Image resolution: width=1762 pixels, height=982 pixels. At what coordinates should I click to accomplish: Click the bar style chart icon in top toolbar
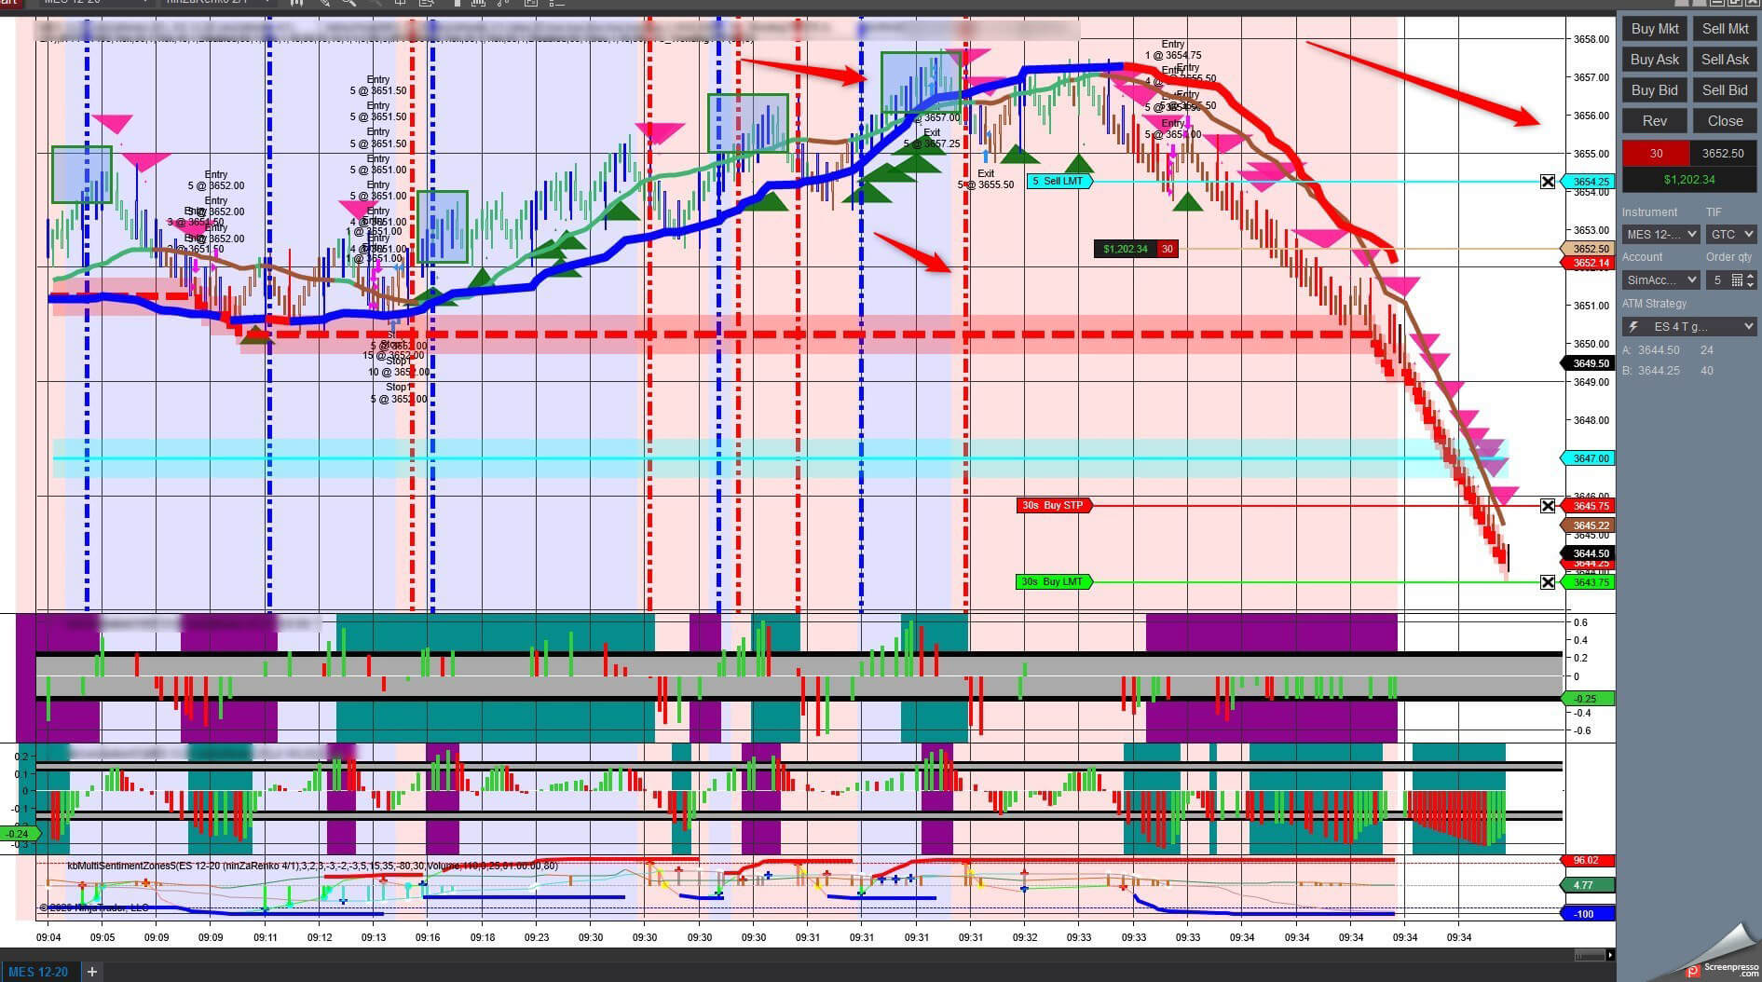pos(296,3)
